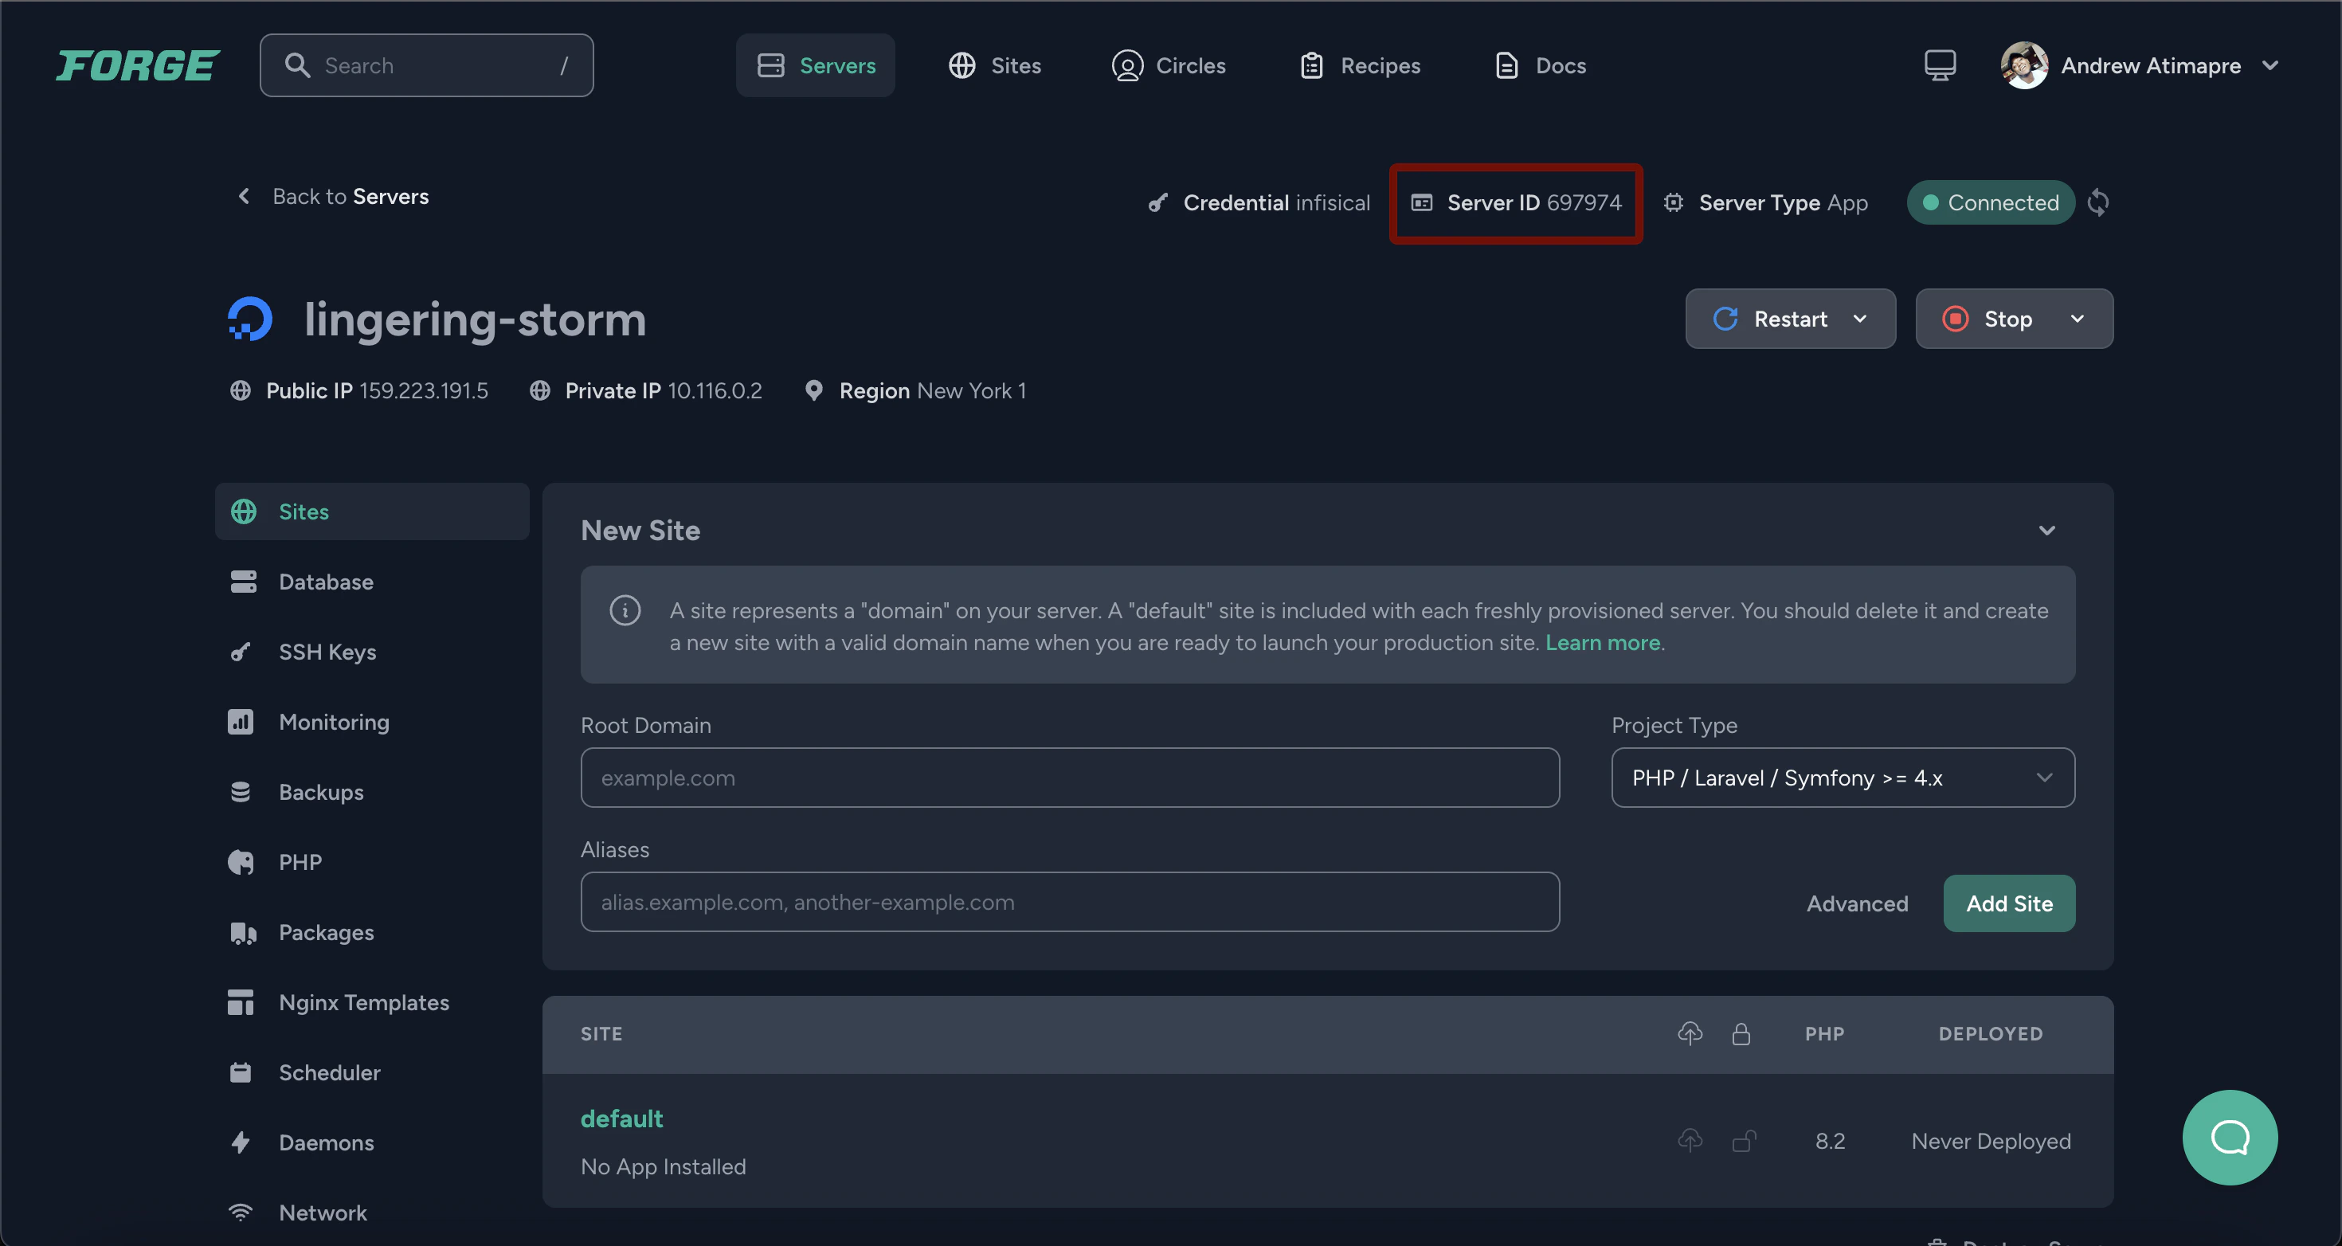This screenshot has height=1246, width=2342.
Task: Open the Sites top navigation tab
Action: (x=995, y=65)
